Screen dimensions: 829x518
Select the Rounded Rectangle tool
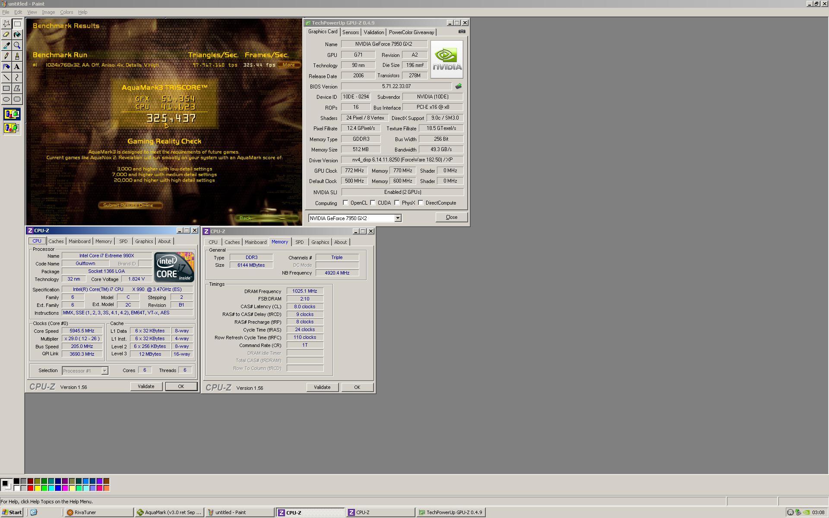[17, 99]
